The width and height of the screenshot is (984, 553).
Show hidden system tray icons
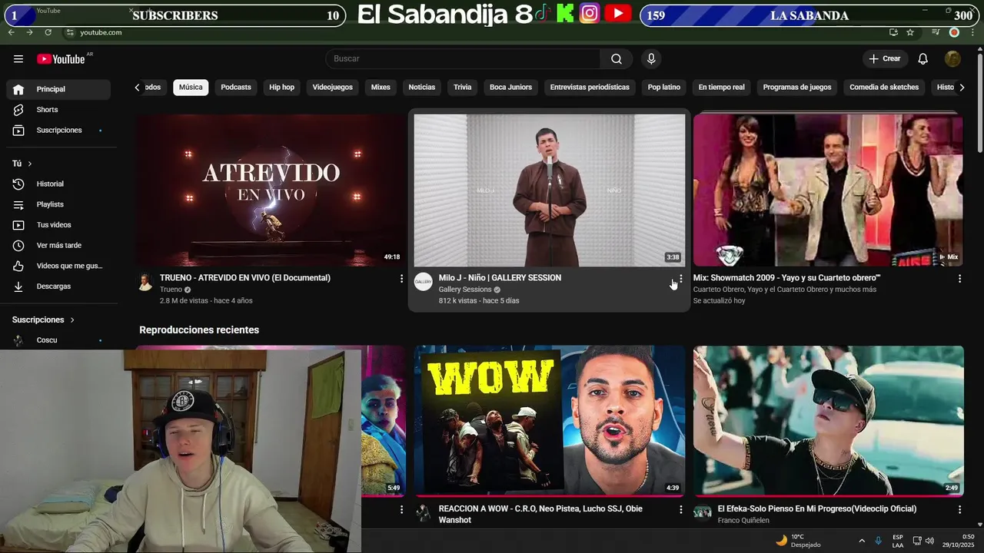861,541
